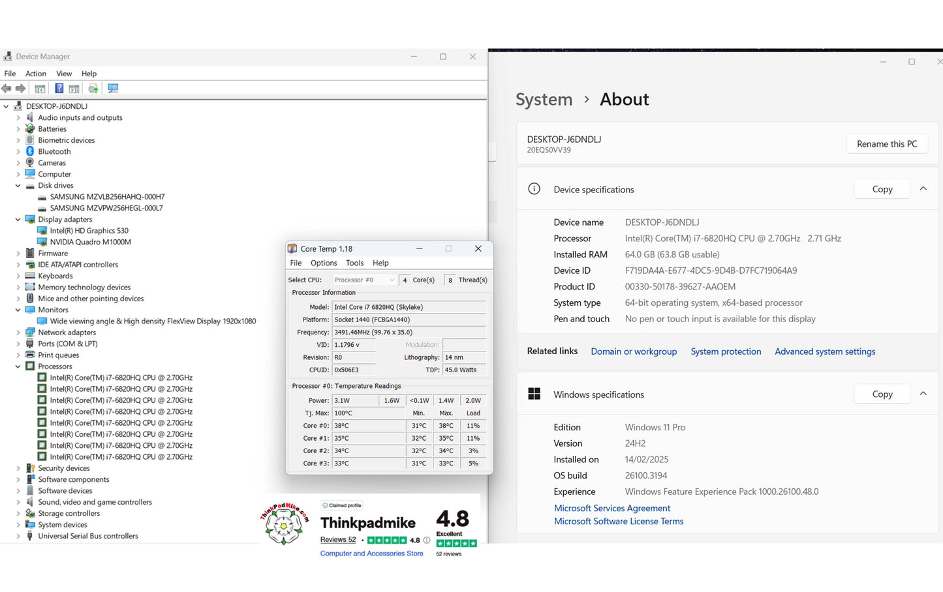Click the Print queues printer icon

30,355
